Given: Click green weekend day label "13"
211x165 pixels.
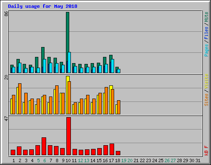Looking at the screenshot, I should (87, 160).
